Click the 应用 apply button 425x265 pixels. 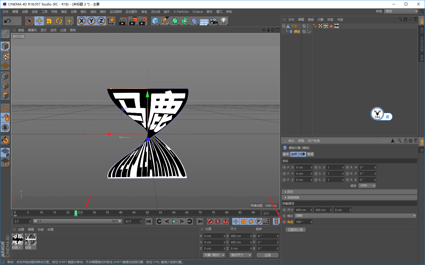click(267, 255)
